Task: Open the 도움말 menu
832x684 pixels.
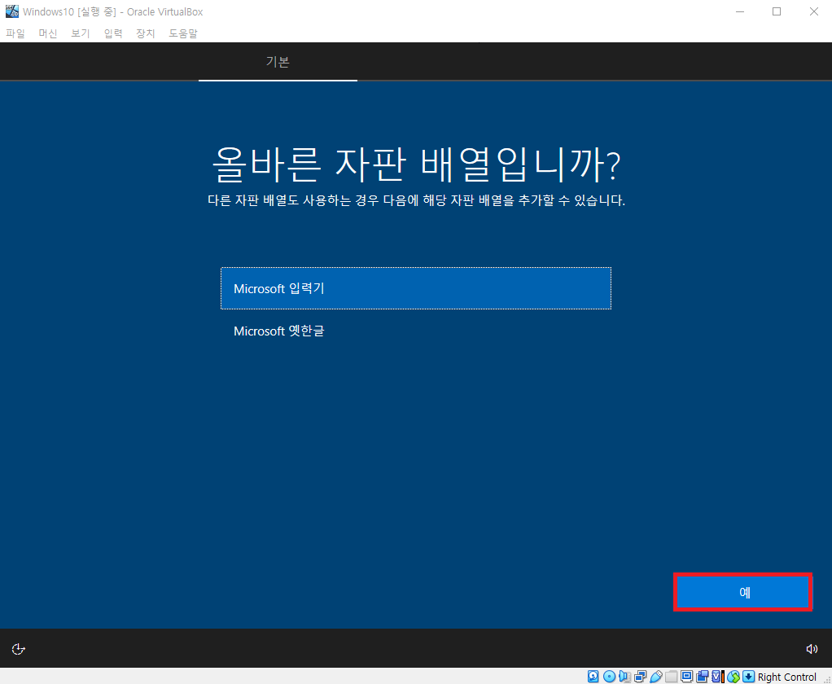Action: click(183, 33)
